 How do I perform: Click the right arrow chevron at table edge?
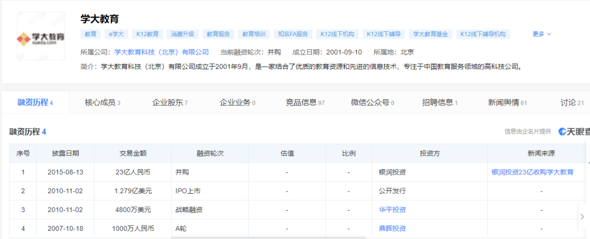click(x=582, y=217)
